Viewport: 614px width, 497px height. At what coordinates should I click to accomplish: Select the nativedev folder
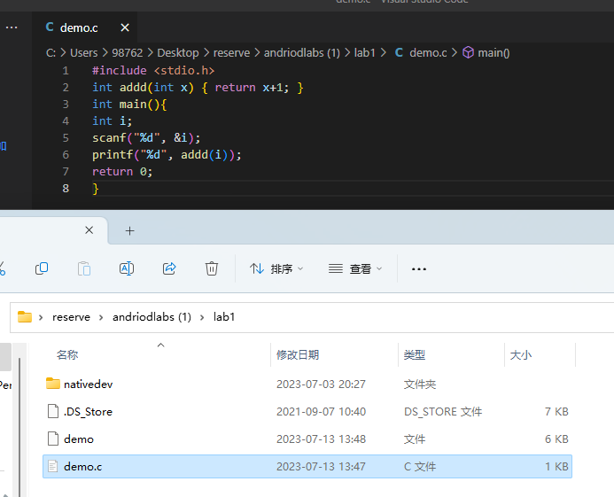[x=307, y=384]
